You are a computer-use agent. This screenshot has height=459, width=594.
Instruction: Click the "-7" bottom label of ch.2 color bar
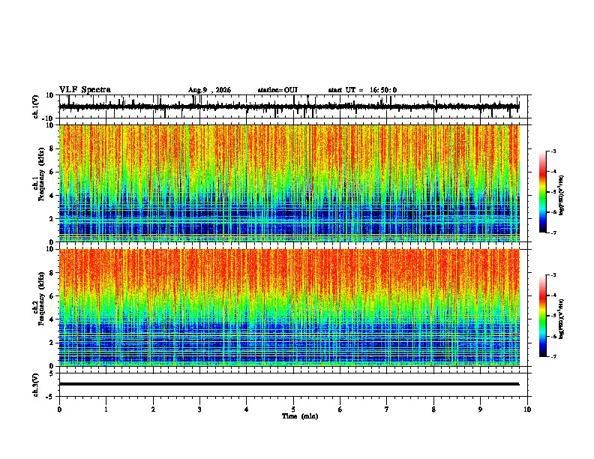tap(553, 356)
